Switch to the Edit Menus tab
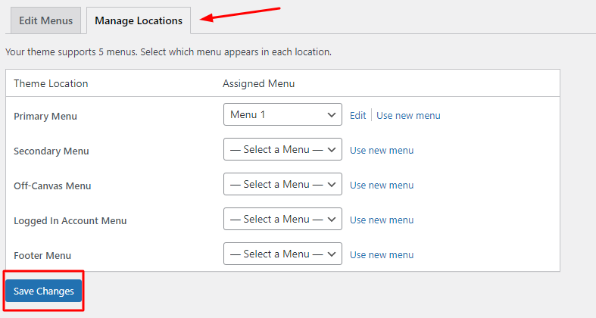 [45, 20]
